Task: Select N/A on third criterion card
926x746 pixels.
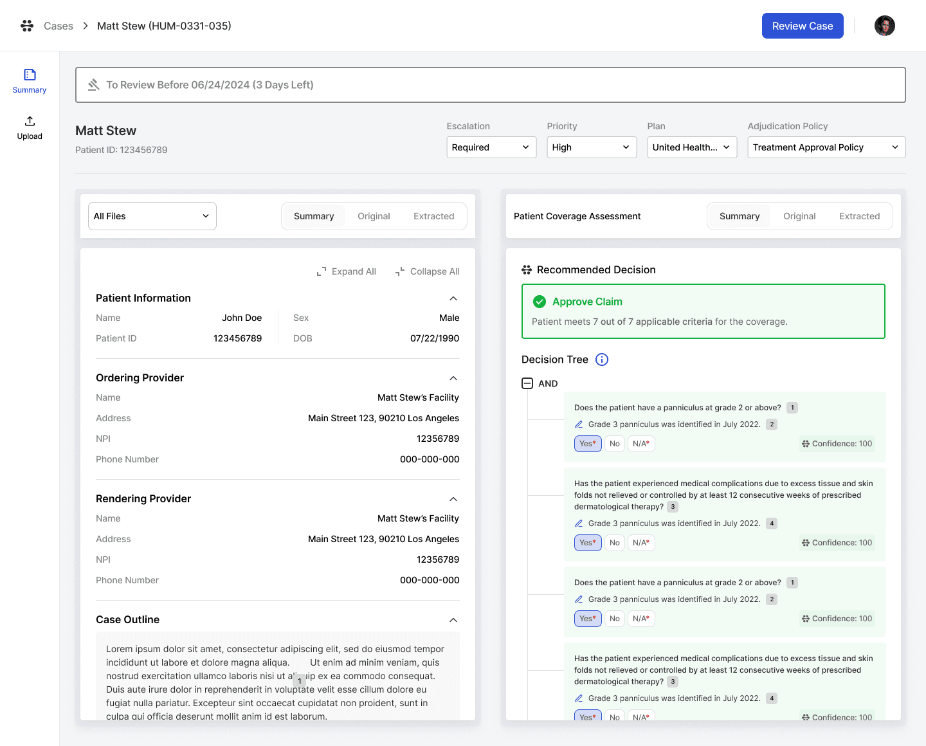Action: click(641, 619)
